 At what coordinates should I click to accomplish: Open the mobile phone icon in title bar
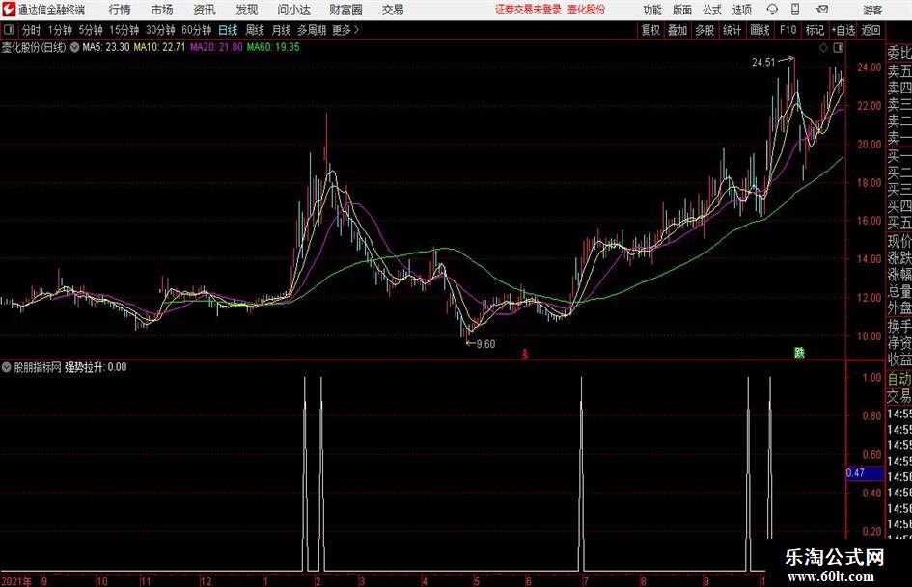795,10
